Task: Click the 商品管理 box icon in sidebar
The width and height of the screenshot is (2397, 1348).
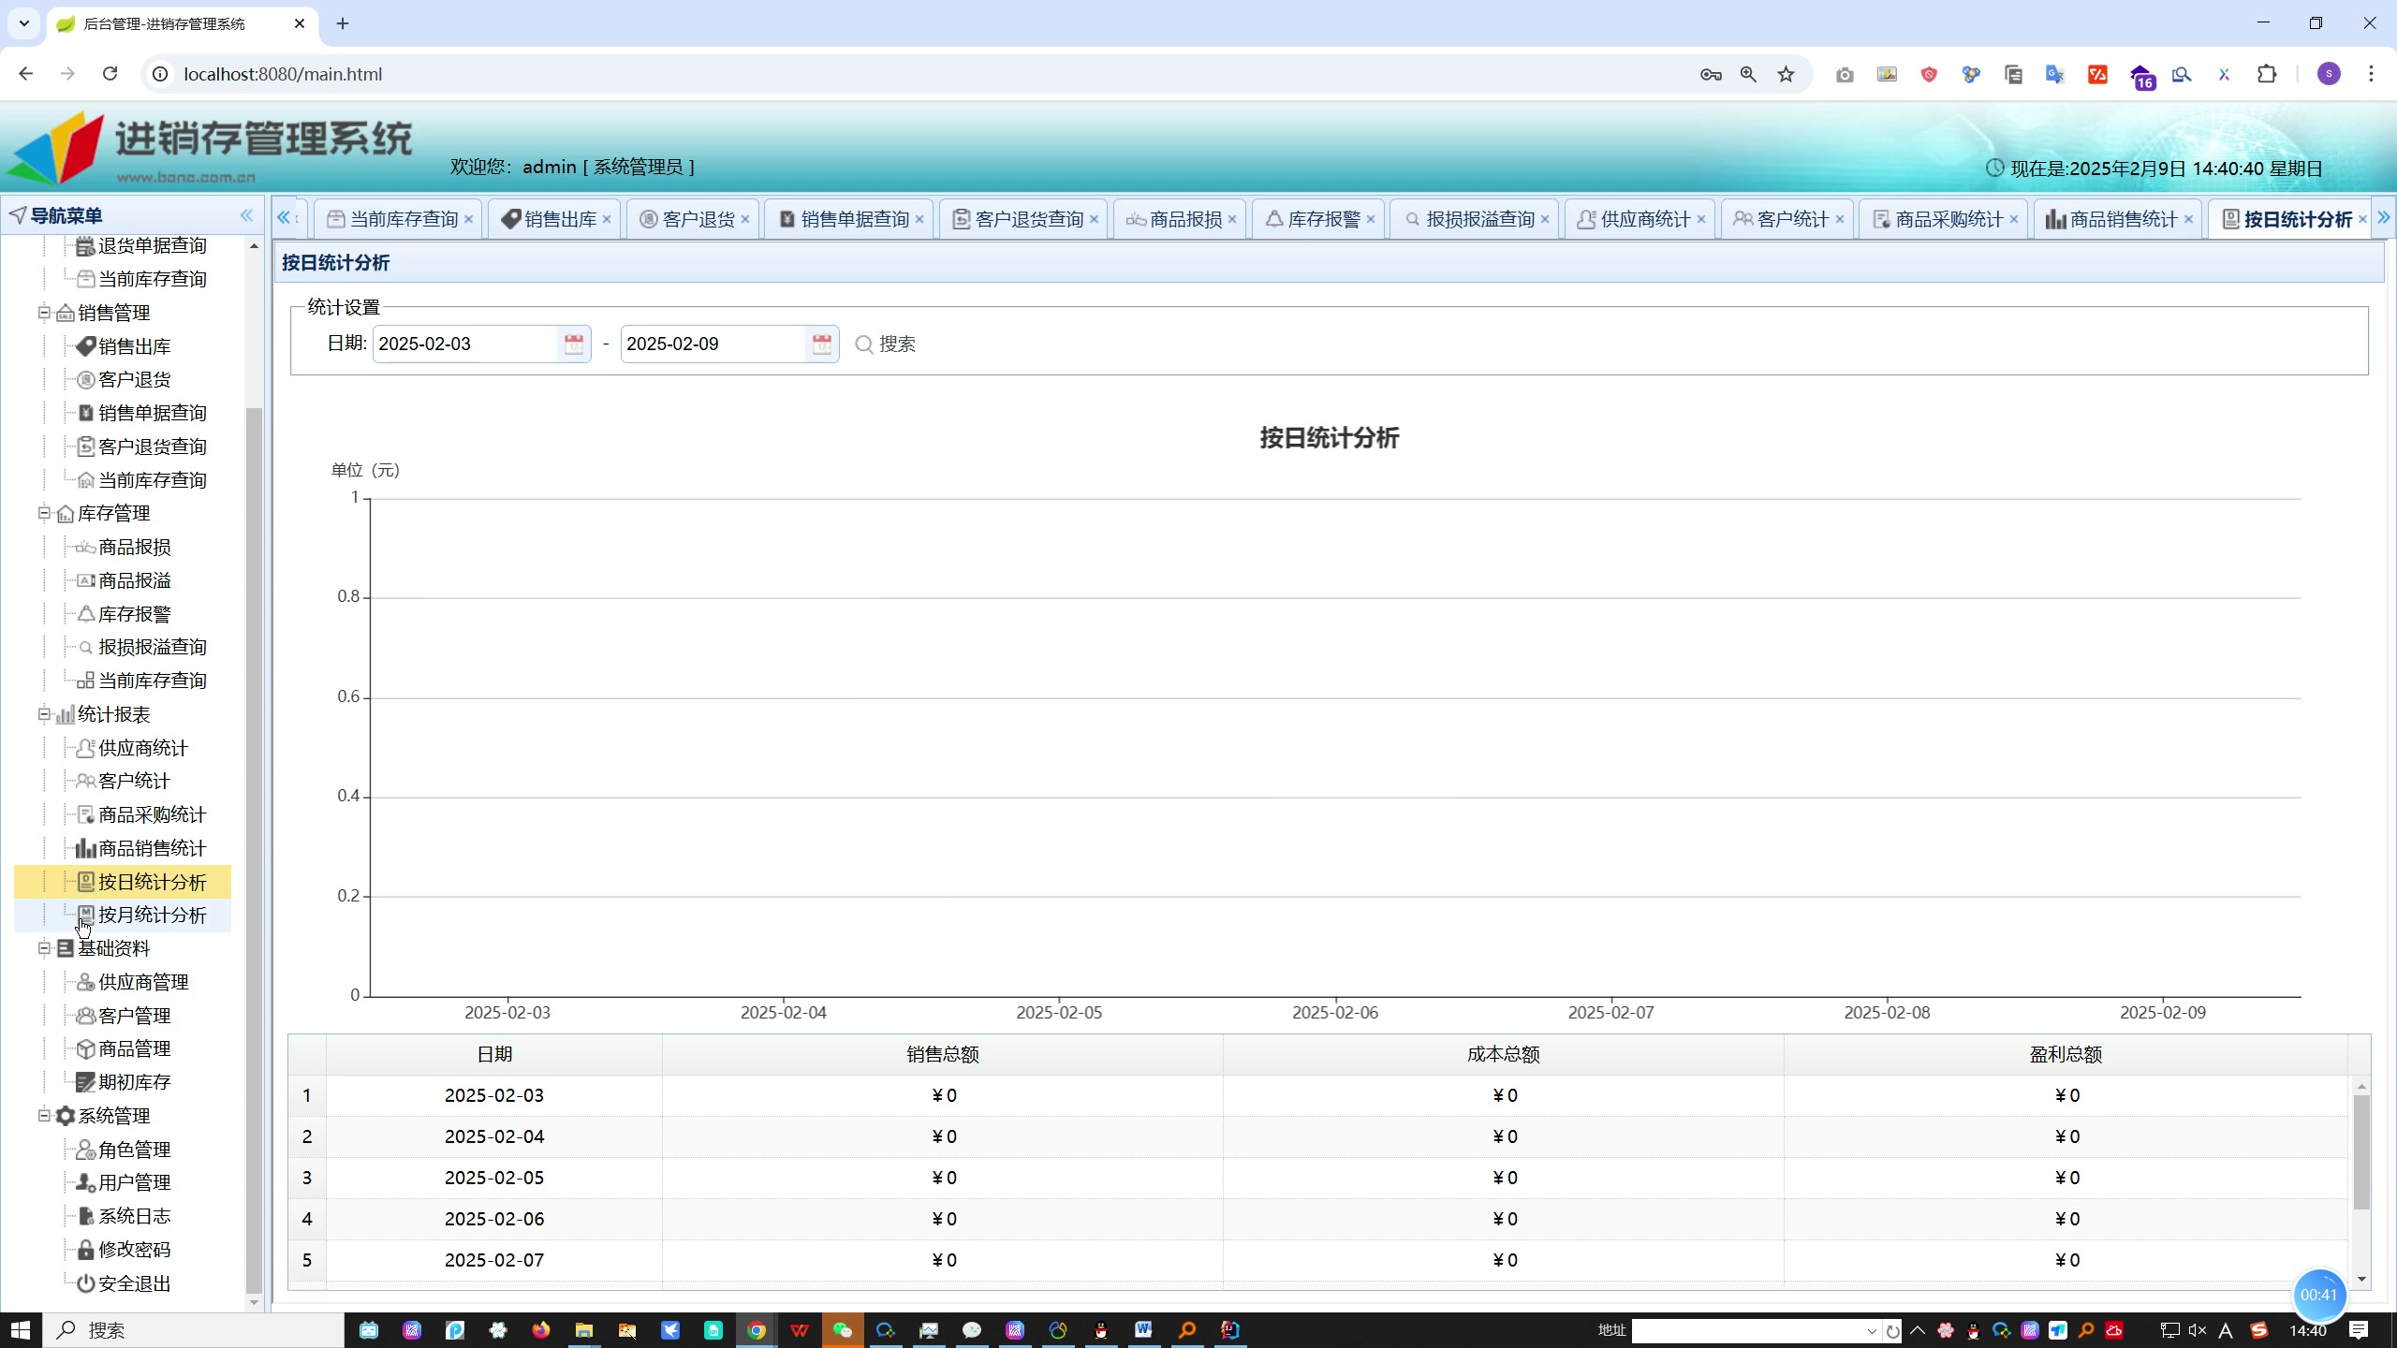Action: point(85,1048)
